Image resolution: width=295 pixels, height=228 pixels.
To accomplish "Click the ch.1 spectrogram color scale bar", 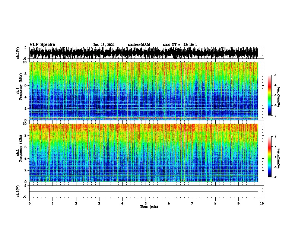I will (270, 95).
